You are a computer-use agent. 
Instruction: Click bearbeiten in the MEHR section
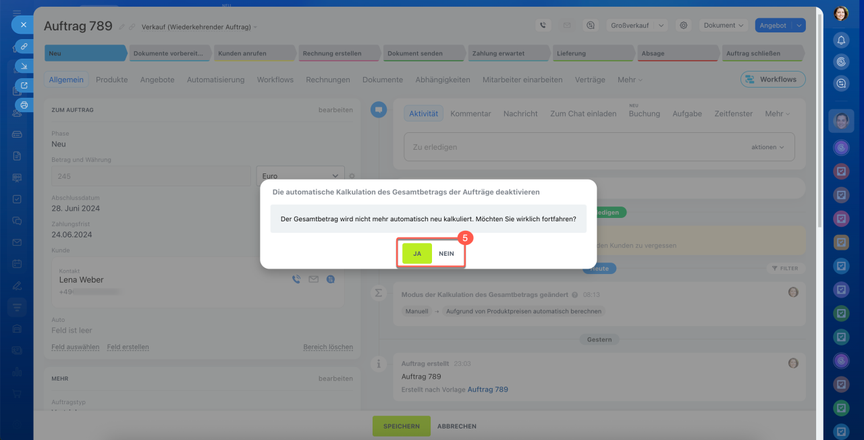pyautogui.click(x=335, y=379)
